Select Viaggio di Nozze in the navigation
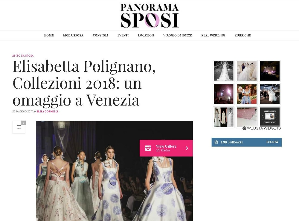The width and height of the screenshot is (299, 221). coord(178,35)
